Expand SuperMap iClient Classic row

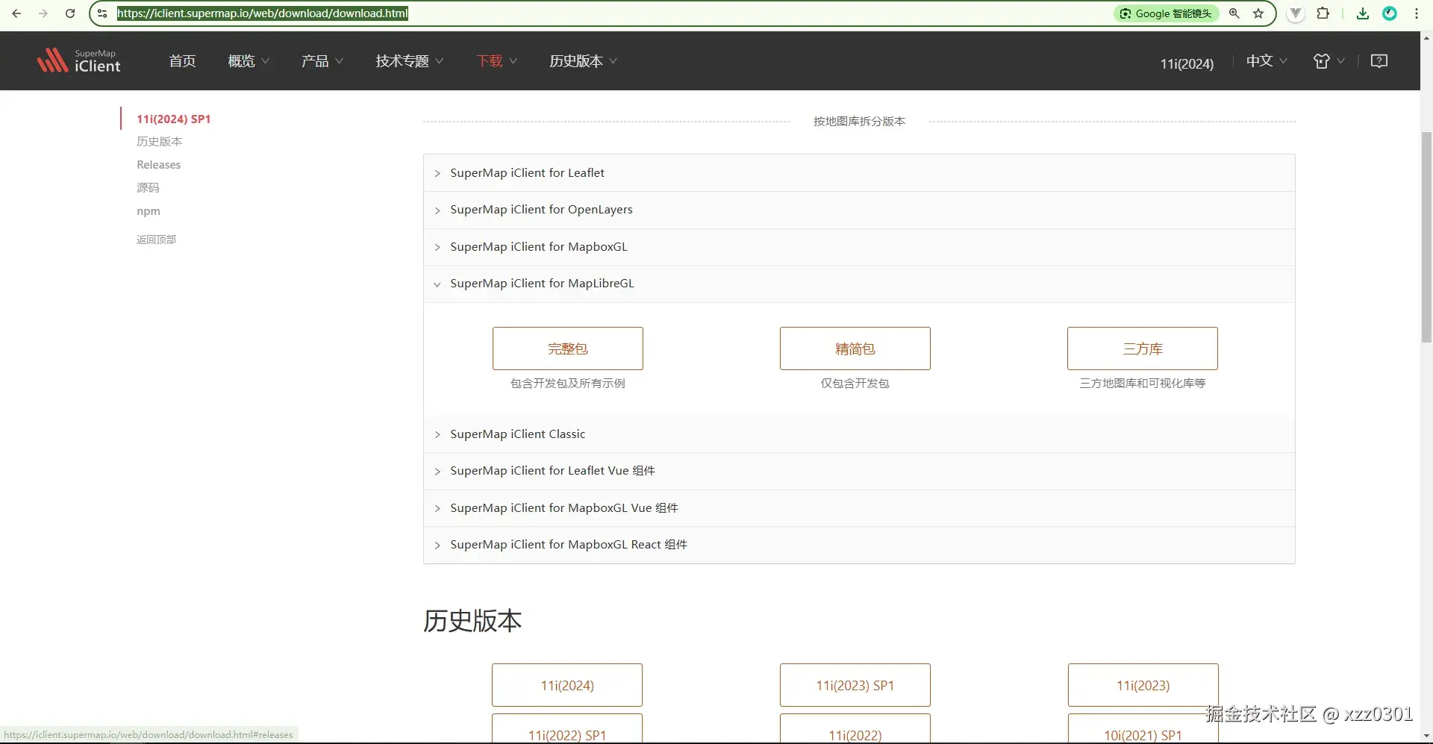click(859, 434)
